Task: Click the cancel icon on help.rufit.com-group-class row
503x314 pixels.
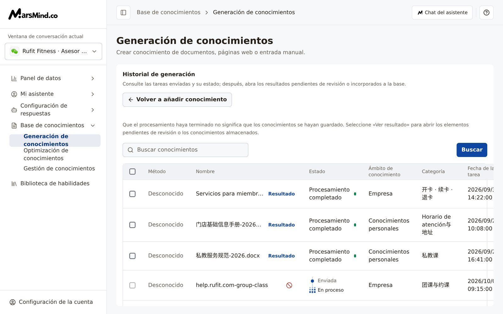Action: point(289,285)
